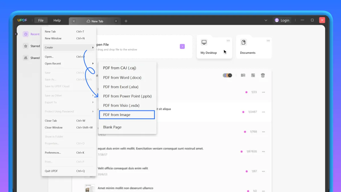Switch to grid view of recent files
The image size is (341, 192).
pyautogui.click(x=252, y=75)
